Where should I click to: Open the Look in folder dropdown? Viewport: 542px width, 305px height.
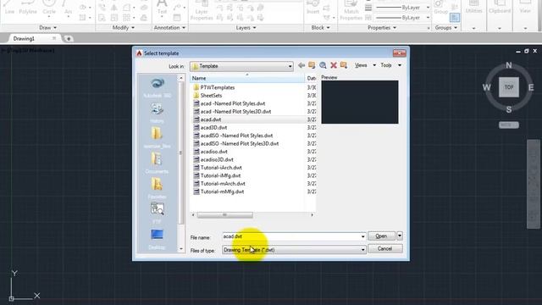point(290,66)
